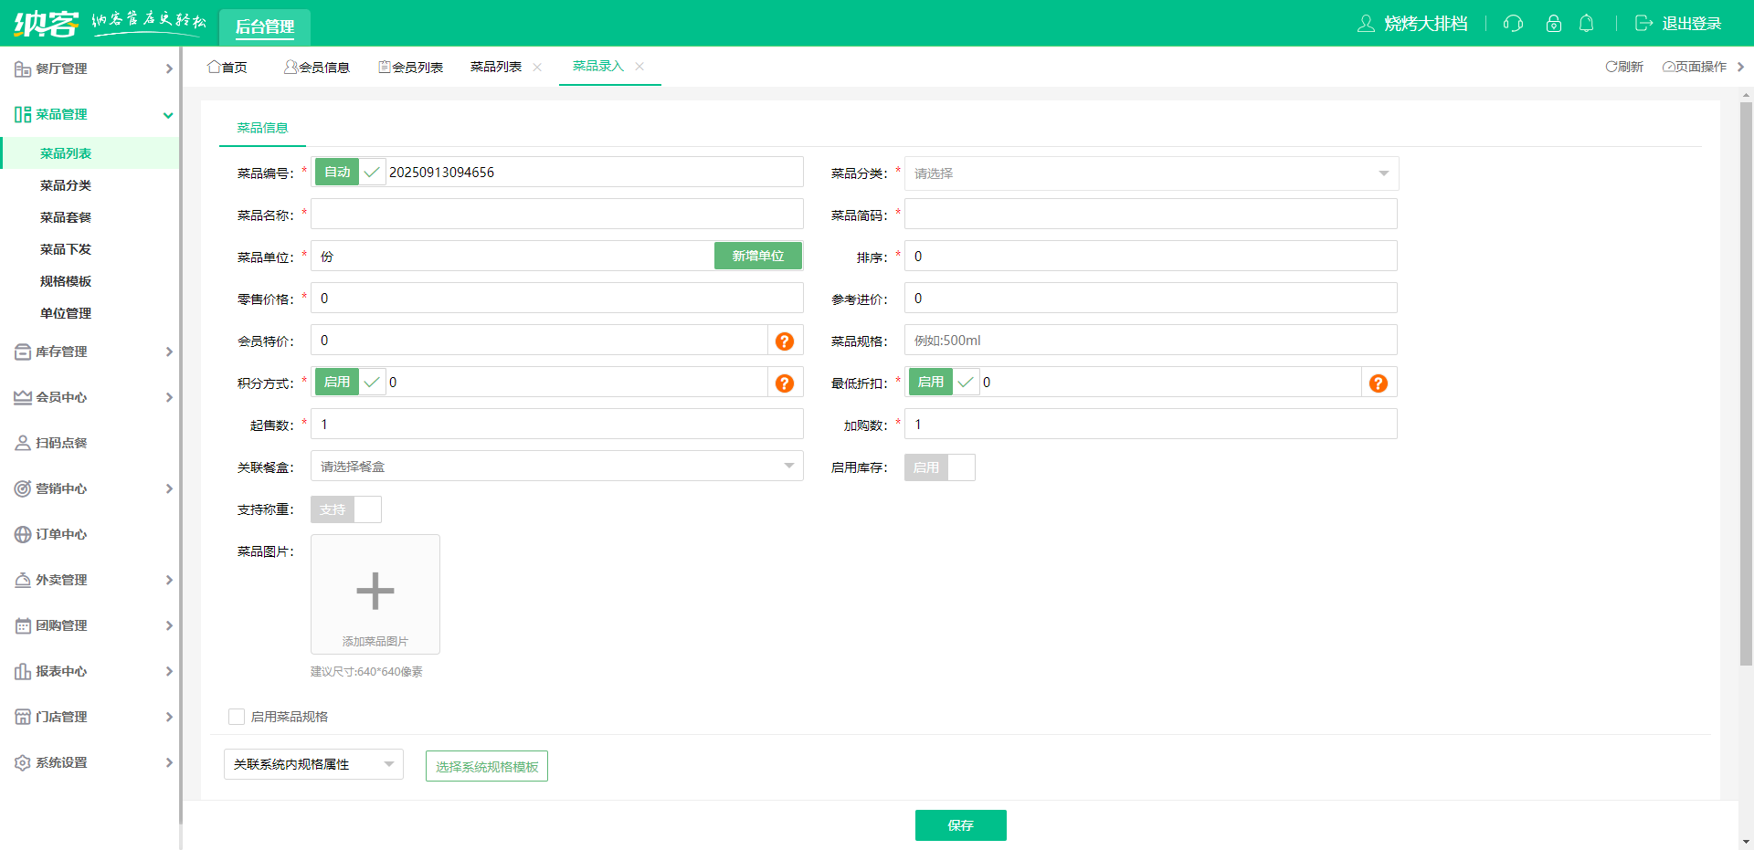Expand the 关联系统内规格属性 dropdown

click(312, 764)
